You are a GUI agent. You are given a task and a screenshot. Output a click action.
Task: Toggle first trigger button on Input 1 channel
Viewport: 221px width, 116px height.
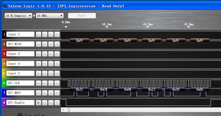39,34
